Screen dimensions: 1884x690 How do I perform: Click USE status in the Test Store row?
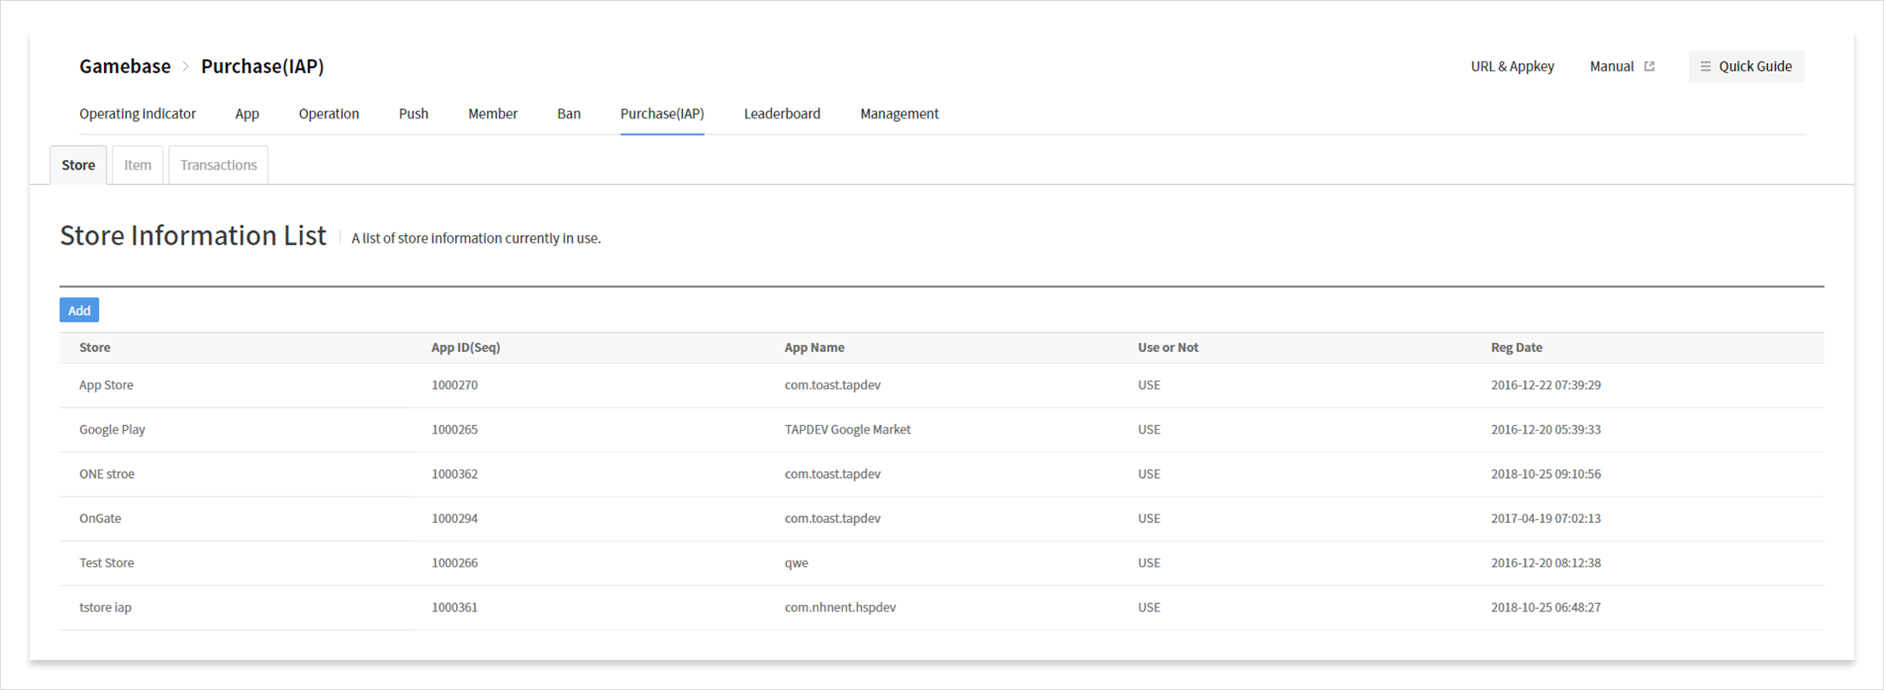point(1148,562)
